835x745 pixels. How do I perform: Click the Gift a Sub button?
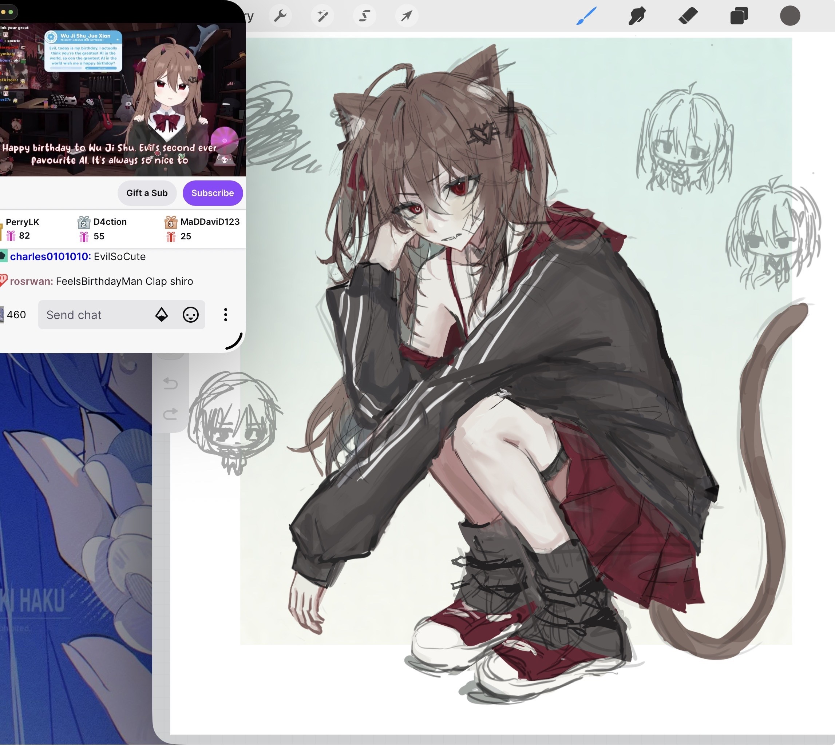coord(147,193)
